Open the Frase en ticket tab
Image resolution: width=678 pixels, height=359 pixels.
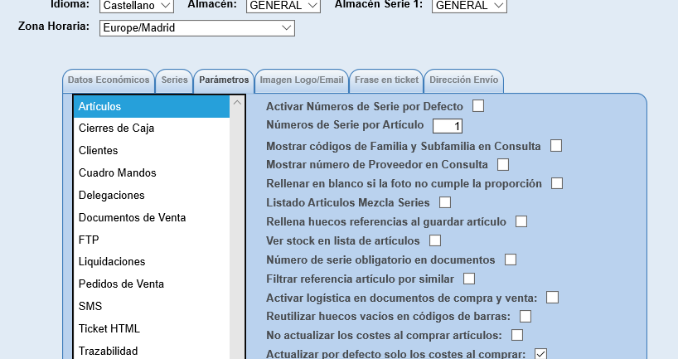pos(386,80)
